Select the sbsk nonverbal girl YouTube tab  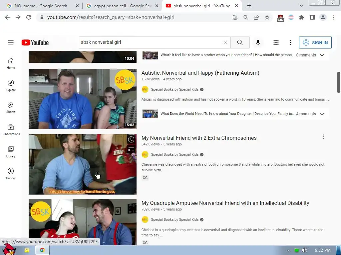click(202, 6)
